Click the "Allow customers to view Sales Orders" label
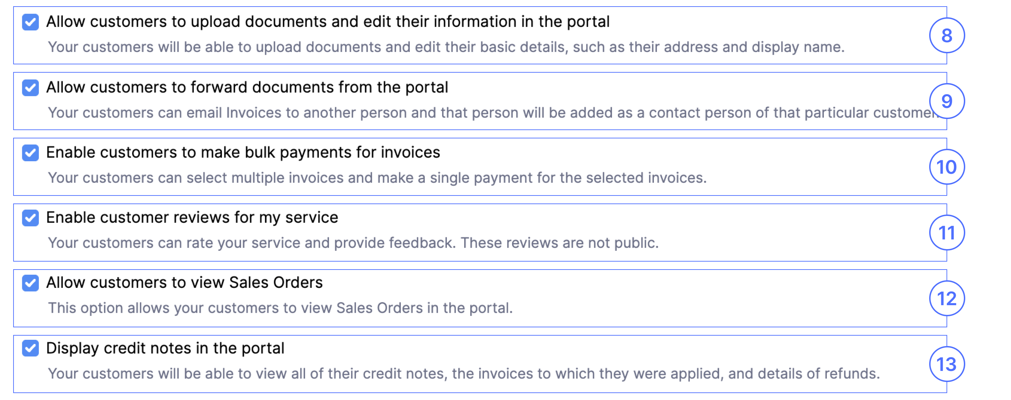Viewport: 1011px width, 400px height. click(184, 282)
